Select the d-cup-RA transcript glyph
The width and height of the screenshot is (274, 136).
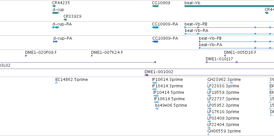pyautogui.click(x=56, y=27)
